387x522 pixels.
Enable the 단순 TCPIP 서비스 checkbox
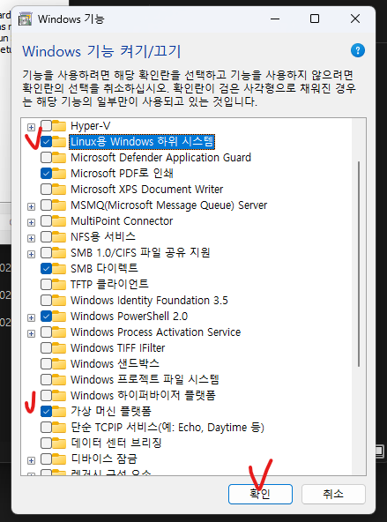[46, 427]
